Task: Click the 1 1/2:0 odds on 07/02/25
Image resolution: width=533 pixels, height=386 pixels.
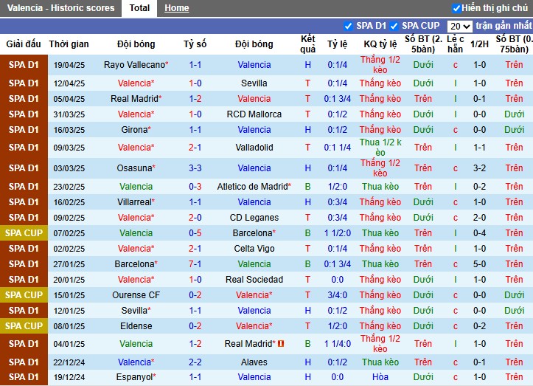Action: [337, 232]
